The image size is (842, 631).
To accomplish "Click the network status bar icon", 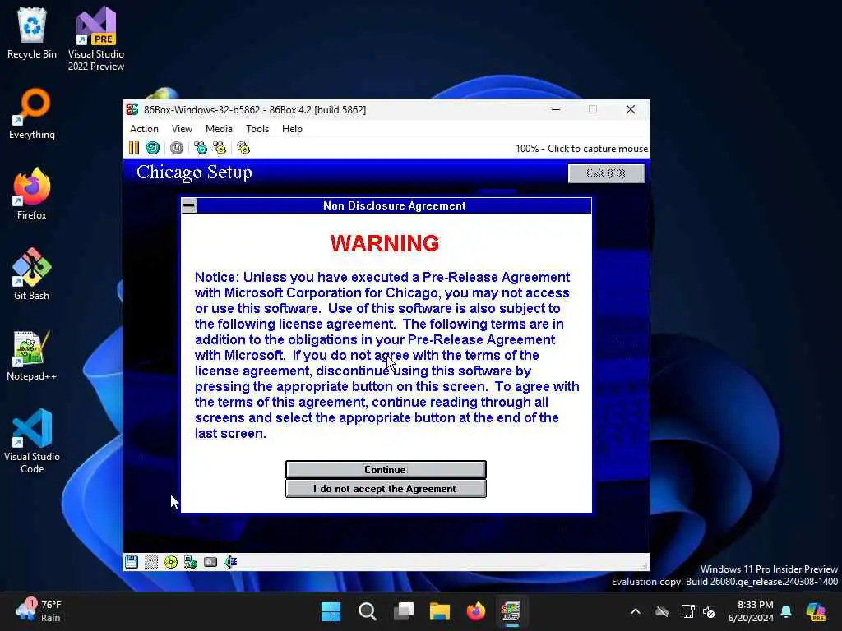I will pos(191,562).
